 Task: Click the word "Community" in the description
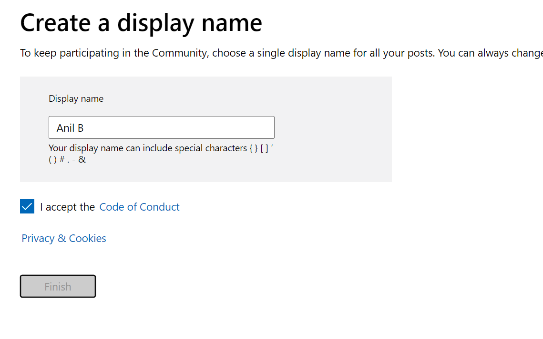pyautogui.click(x=180, y=53)
